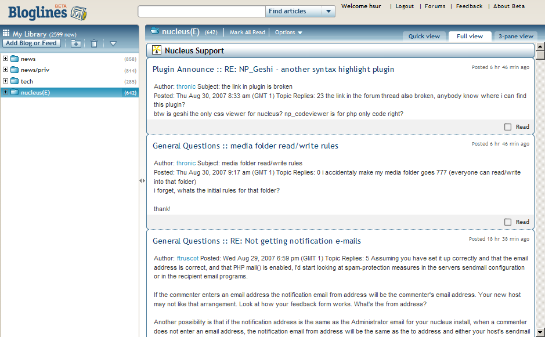
Task: Click the new folder icon
Action: 76,44
